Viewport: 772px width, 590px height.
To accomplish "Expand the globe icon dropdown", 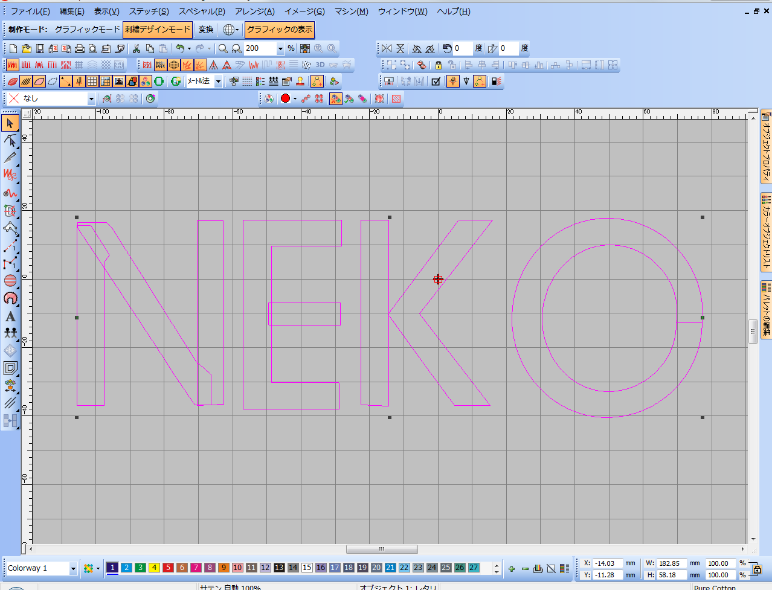I will click(x=237, y=29).
